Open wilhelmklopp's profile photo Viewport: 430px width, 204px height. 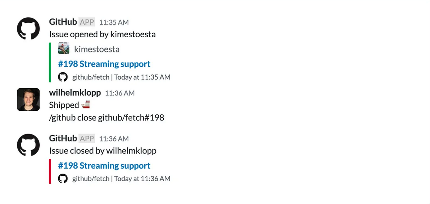click(28, 99)
